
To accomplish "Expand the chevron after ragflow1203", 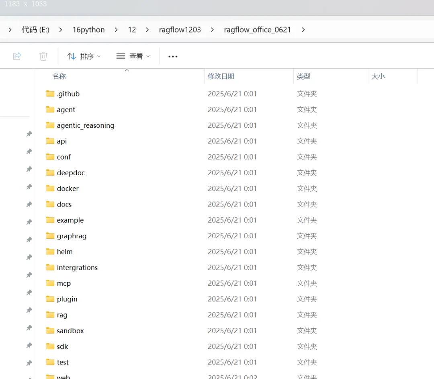I will point(212,30).
